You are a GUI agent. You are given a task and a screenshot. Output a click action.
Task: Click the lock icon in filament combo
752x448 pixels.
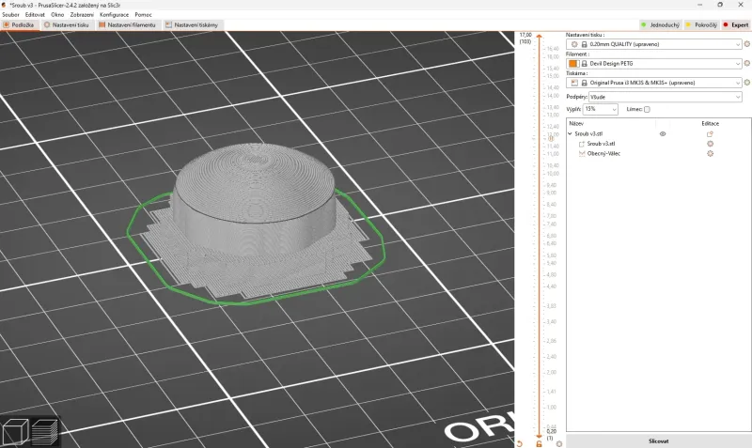point(584,63)
